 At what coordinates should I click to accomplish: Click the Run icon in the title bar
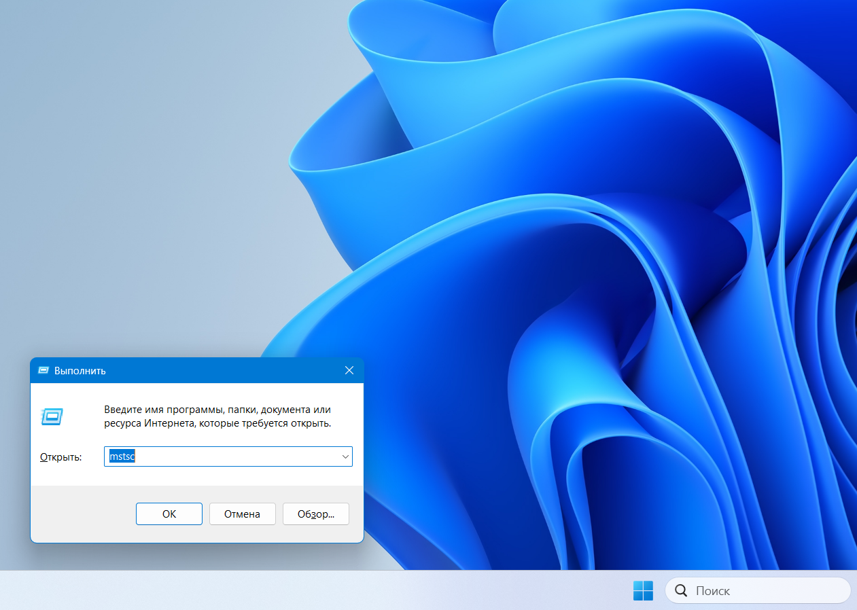click(43, 370)
